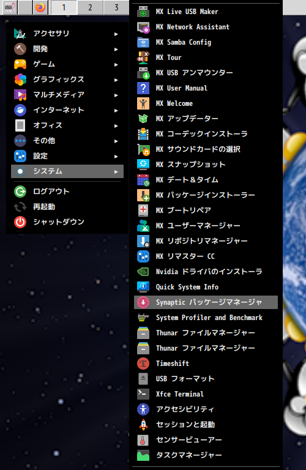This screenshot has width=306, height=470.
Task: Expand the マルチメディア submenu arrow
Action: coord(116,95)
